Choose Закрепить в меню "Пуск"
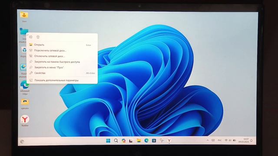 coord(62,68)
